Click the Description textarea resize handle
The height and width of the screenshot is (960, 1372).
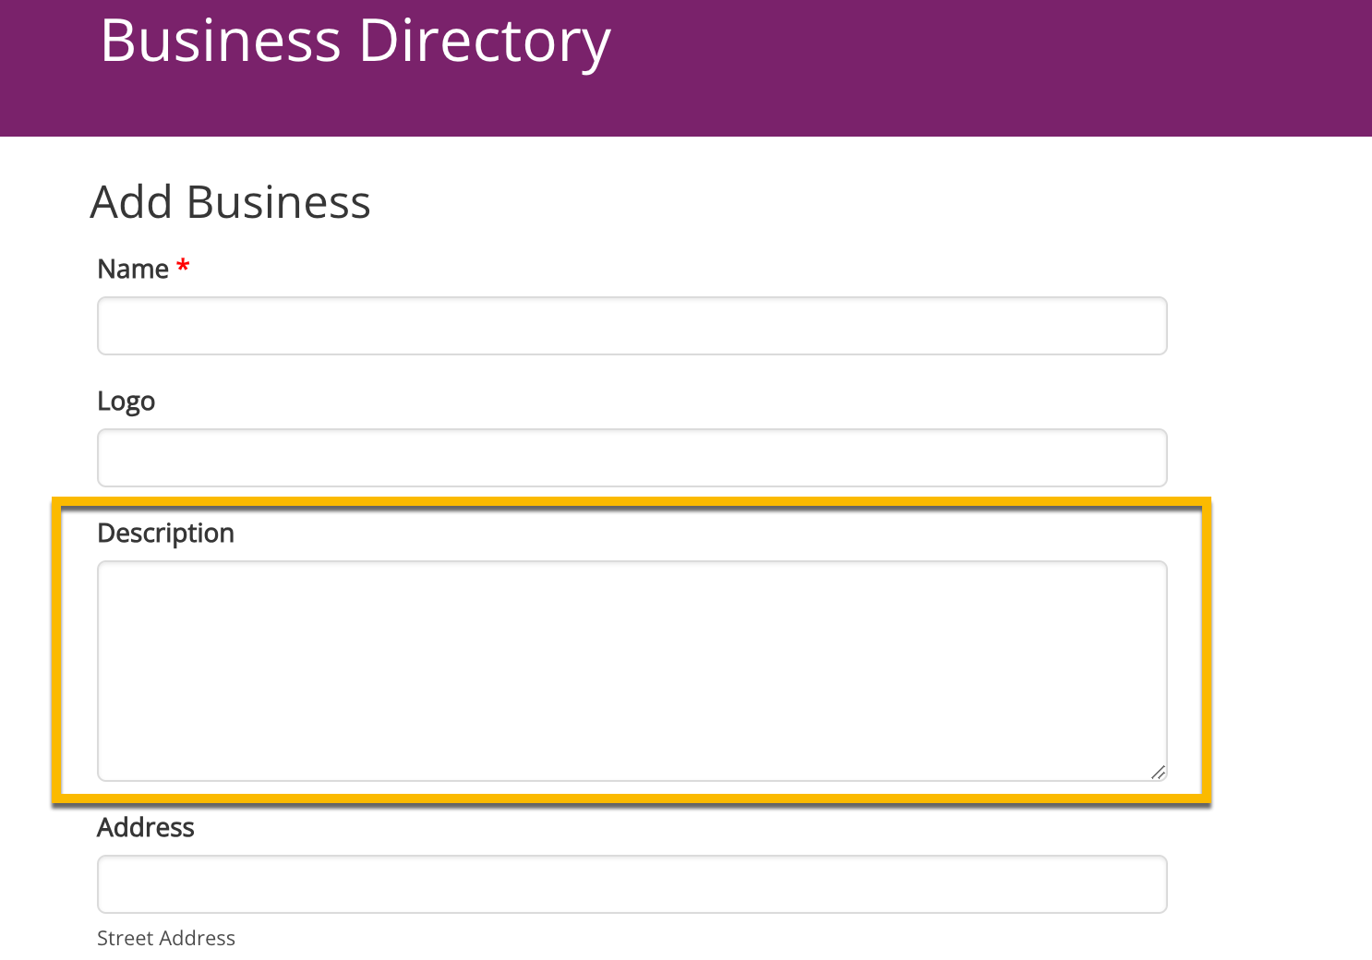pos(1158,773)
